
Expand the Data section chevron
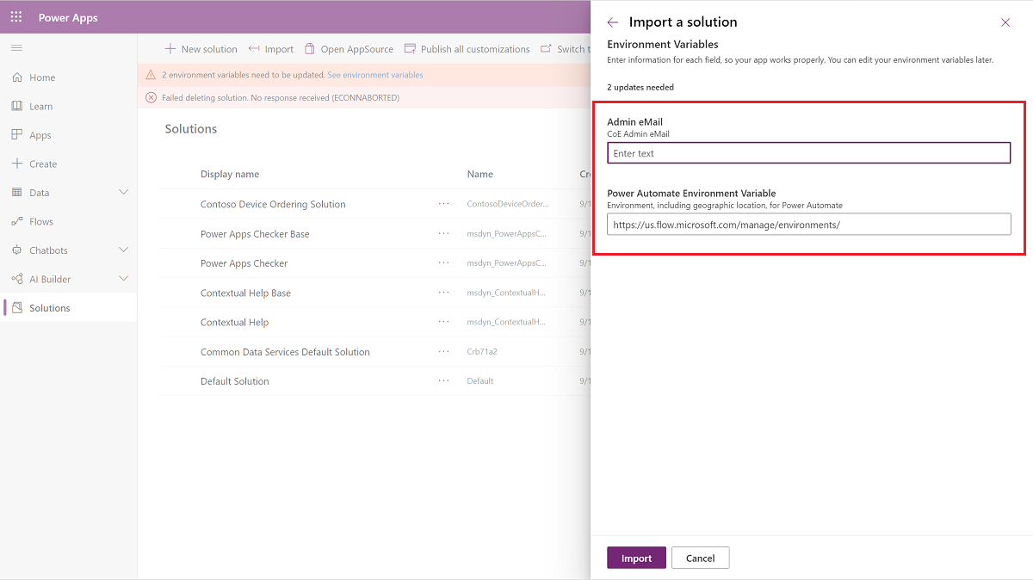click(x=123, y=192)
